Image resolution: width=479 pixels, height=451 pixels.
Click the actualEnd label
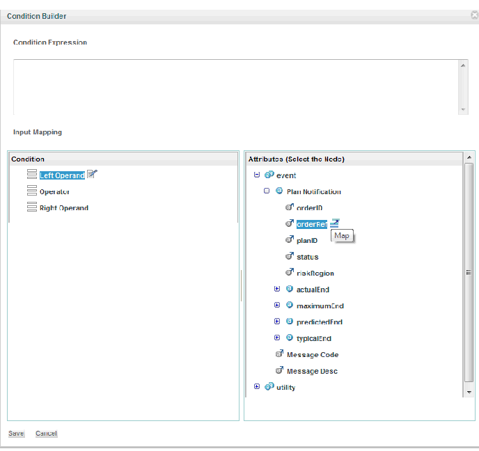click(x=313, y=290)
